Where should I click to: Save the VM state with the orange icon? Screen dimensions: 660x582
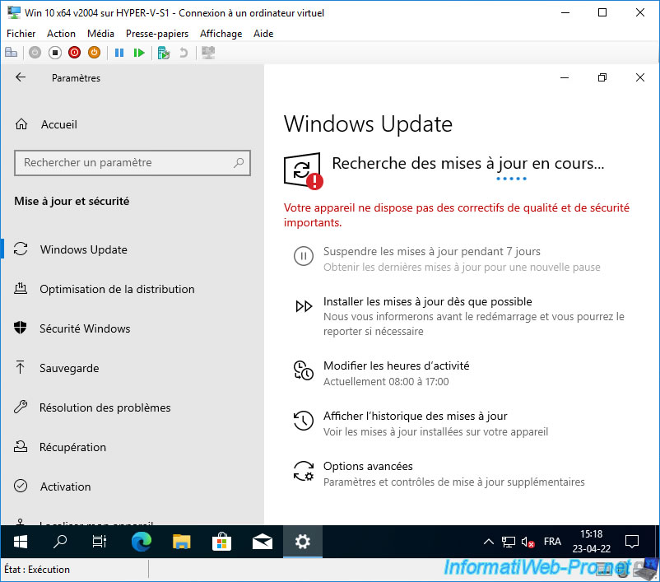[95, 53]
